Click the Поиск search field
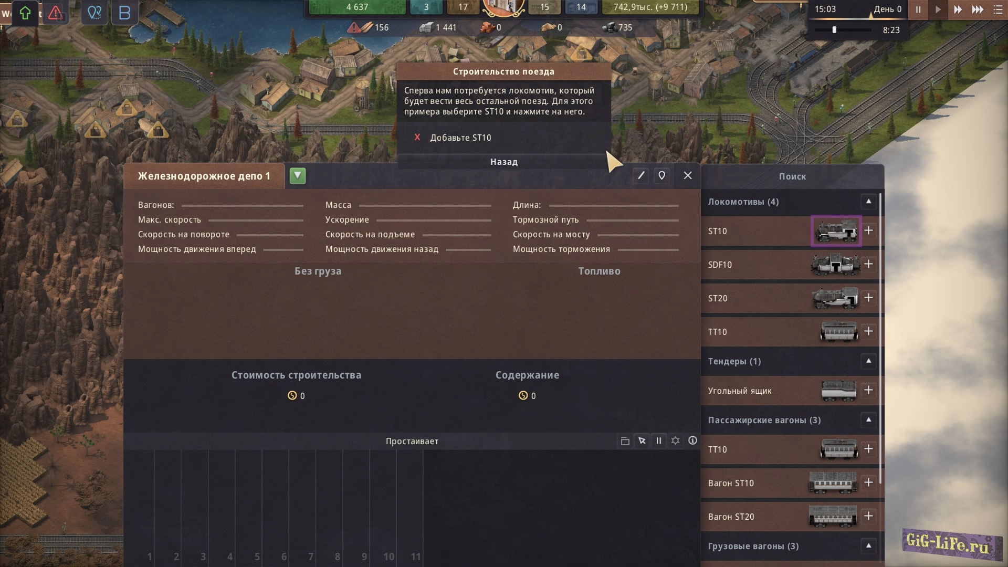This screenshot has width=1008, height=567. 792,176
